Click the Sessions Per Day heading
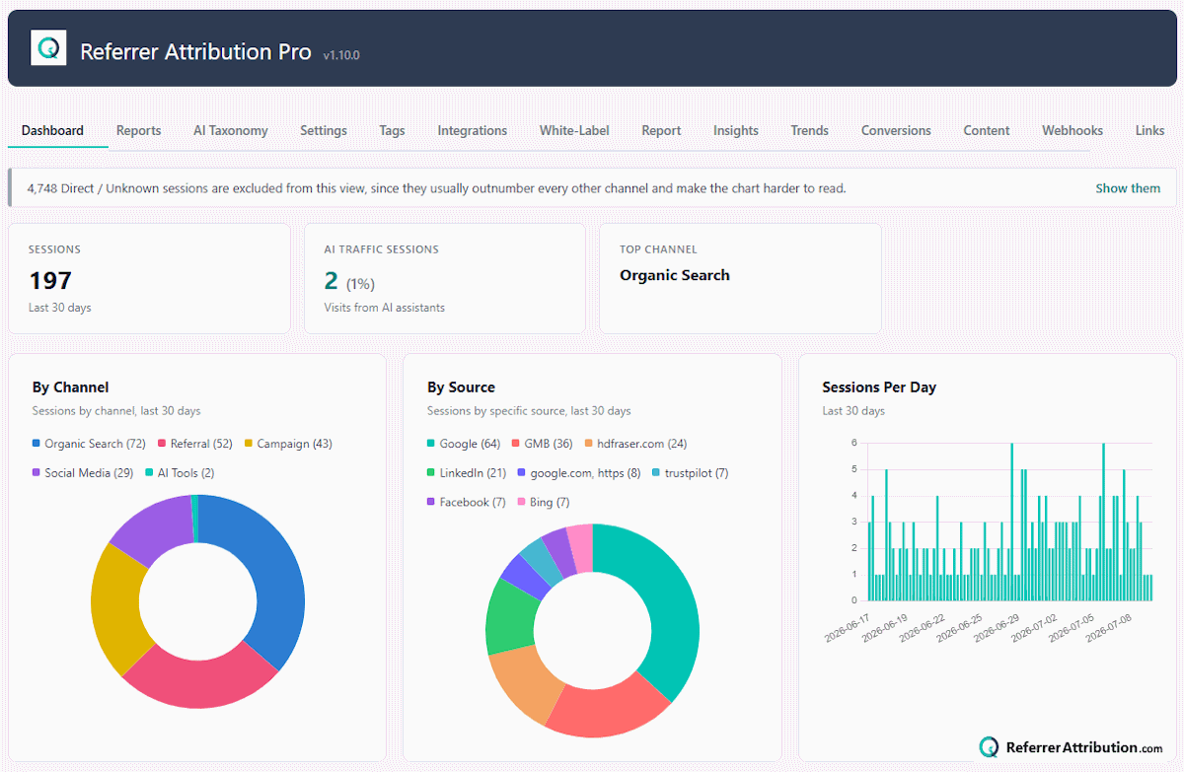The image size is (1184, 772). 879,387
